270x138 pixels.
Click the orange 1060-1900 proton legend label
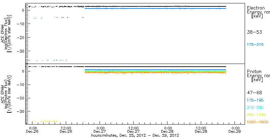(258, 122)
